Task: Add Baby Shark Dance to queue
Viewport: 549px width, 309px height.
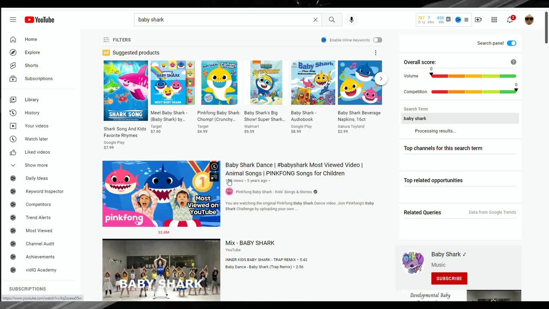Action: (214, 177)
